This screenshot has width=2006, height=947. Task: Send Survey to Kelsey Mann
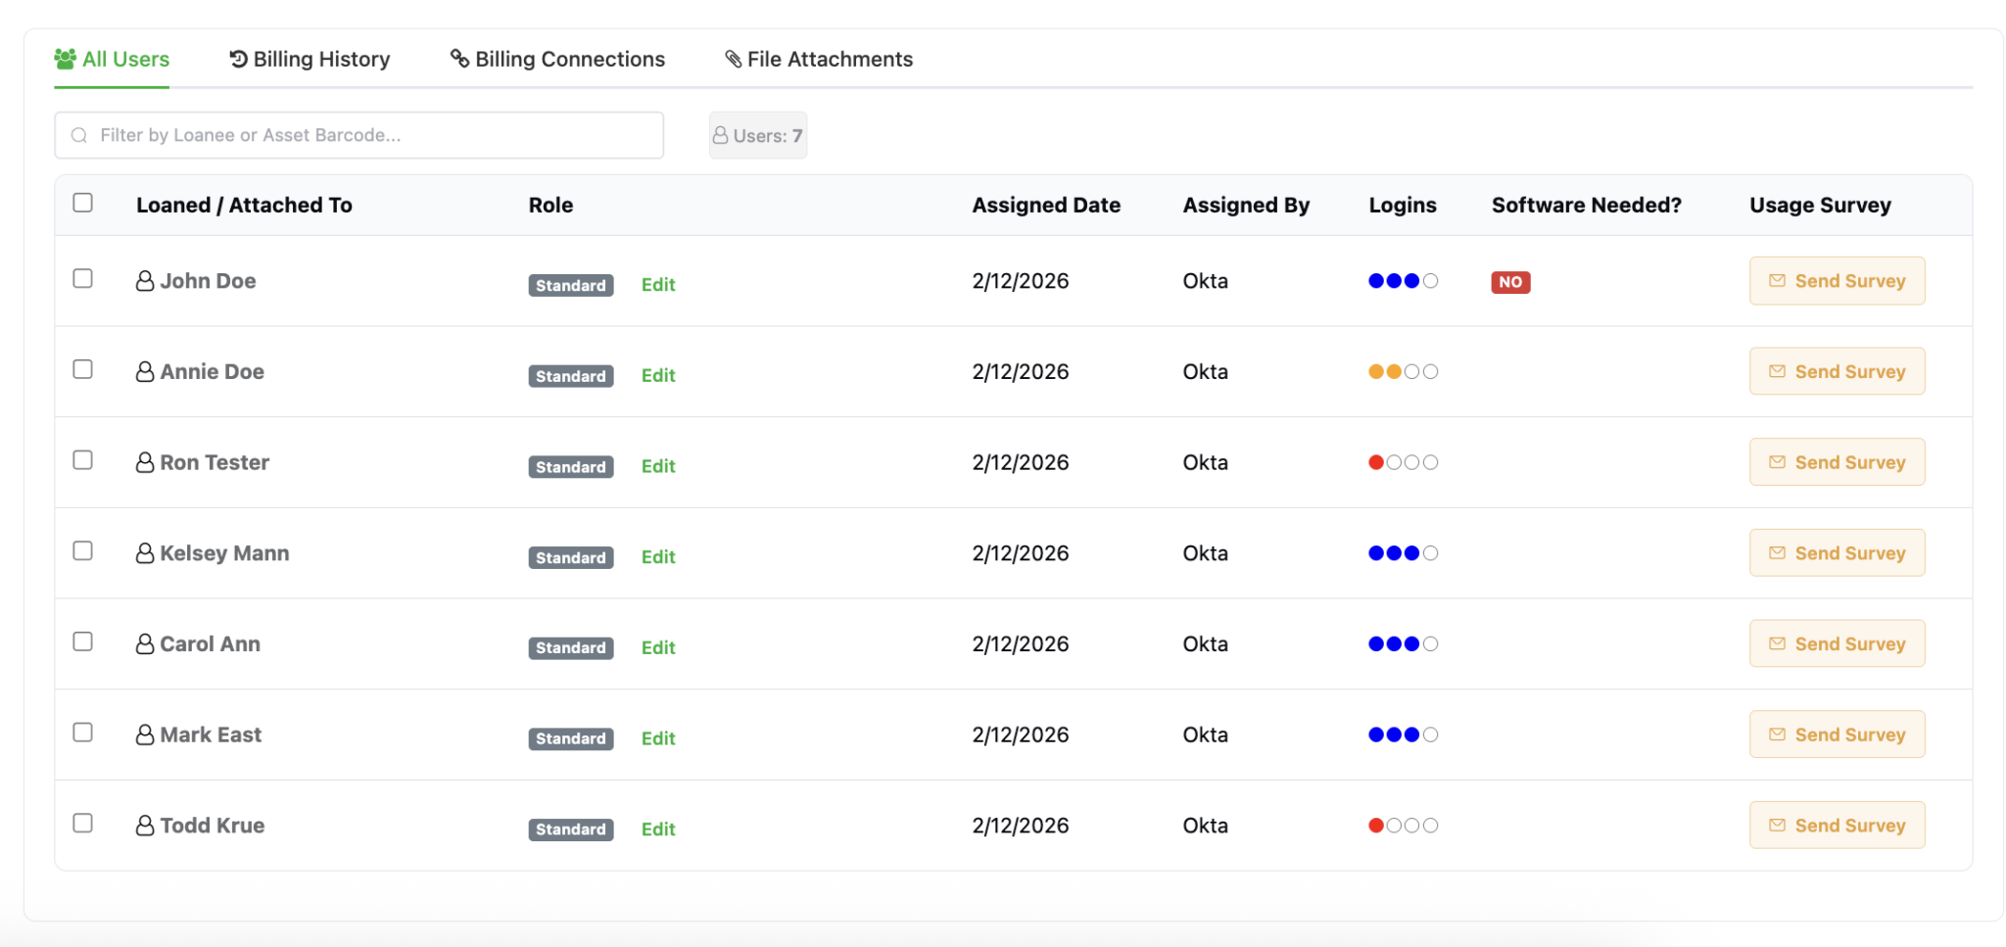pyautogui.click(x=1837, y=553)
